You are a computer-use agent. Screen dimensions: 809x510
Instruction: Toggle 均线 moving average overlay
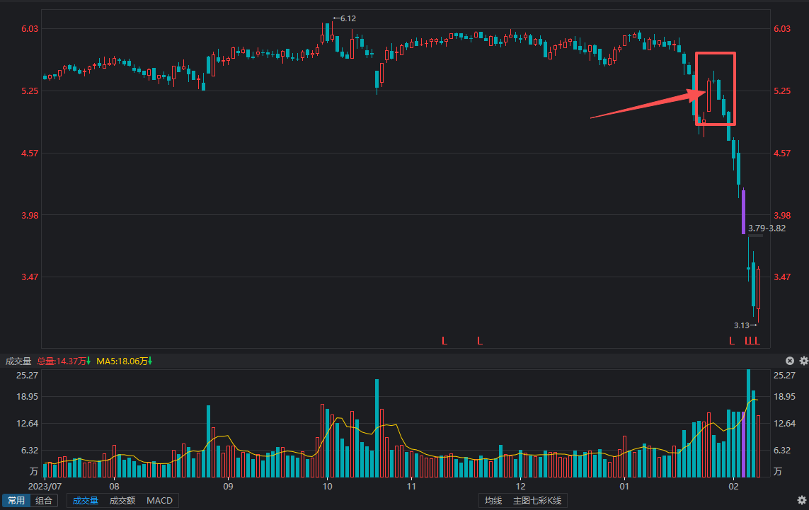pyautogui.click(x=493, y=501)
